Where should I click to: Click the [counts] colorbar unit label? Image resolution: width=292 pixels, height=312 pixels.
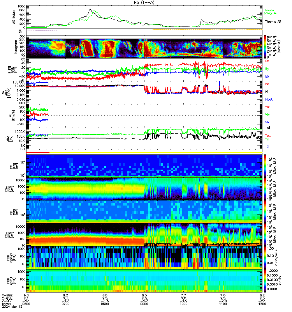point(279,47)
